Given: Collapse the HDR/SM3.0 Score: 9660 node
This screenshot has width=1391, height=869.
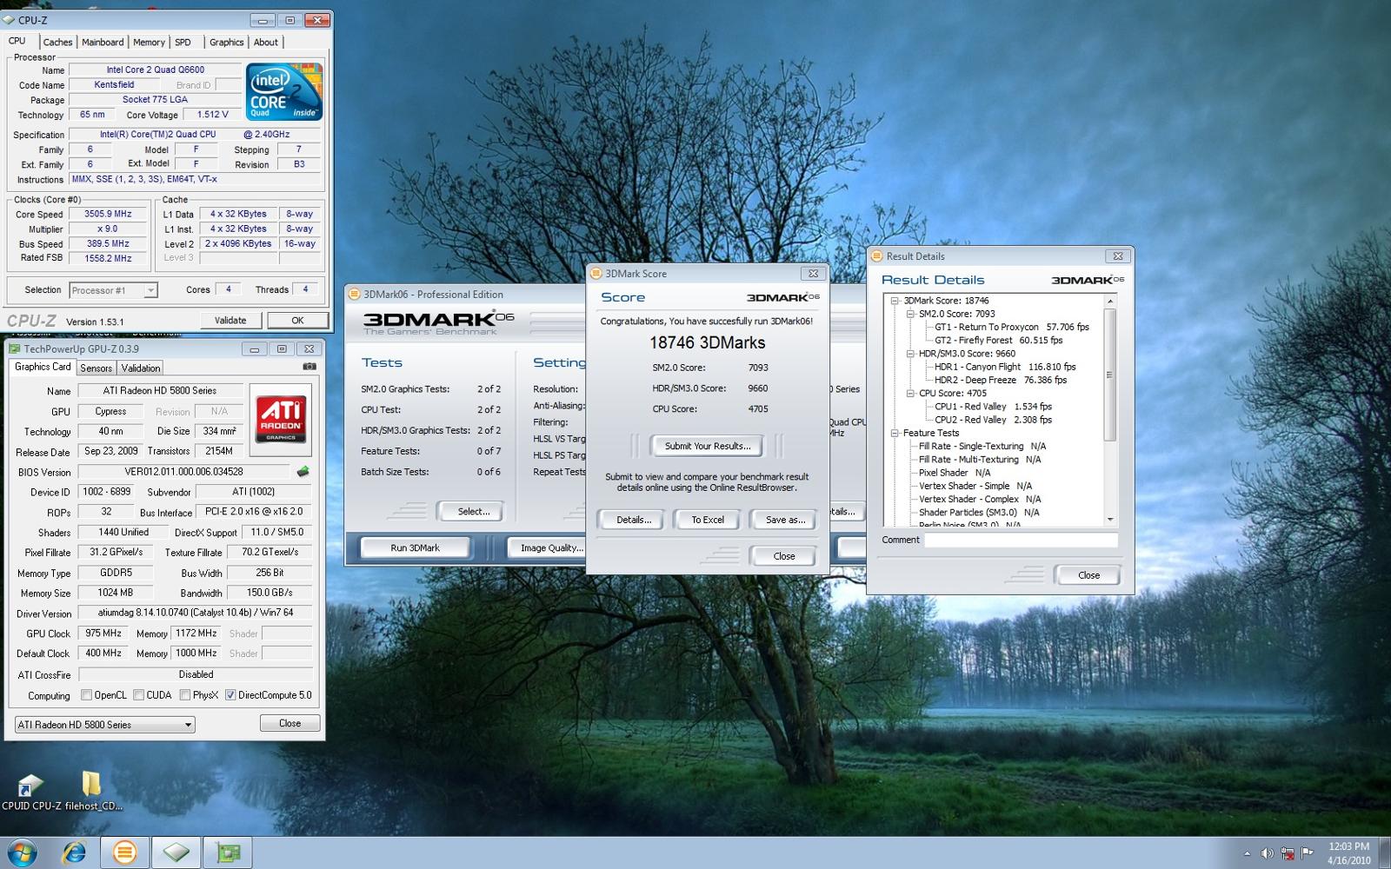Looking at the screenshot, I should tap(910, 354).
